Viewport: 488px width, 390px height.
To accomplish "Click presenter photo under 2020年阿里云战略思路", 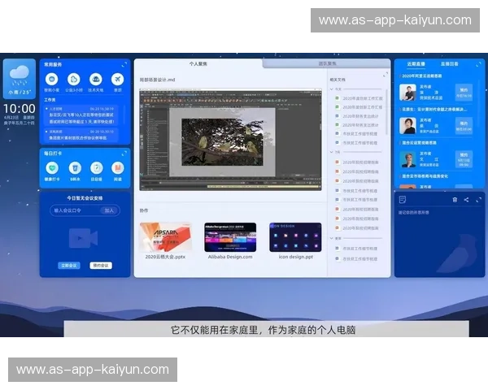I will 407,93.
